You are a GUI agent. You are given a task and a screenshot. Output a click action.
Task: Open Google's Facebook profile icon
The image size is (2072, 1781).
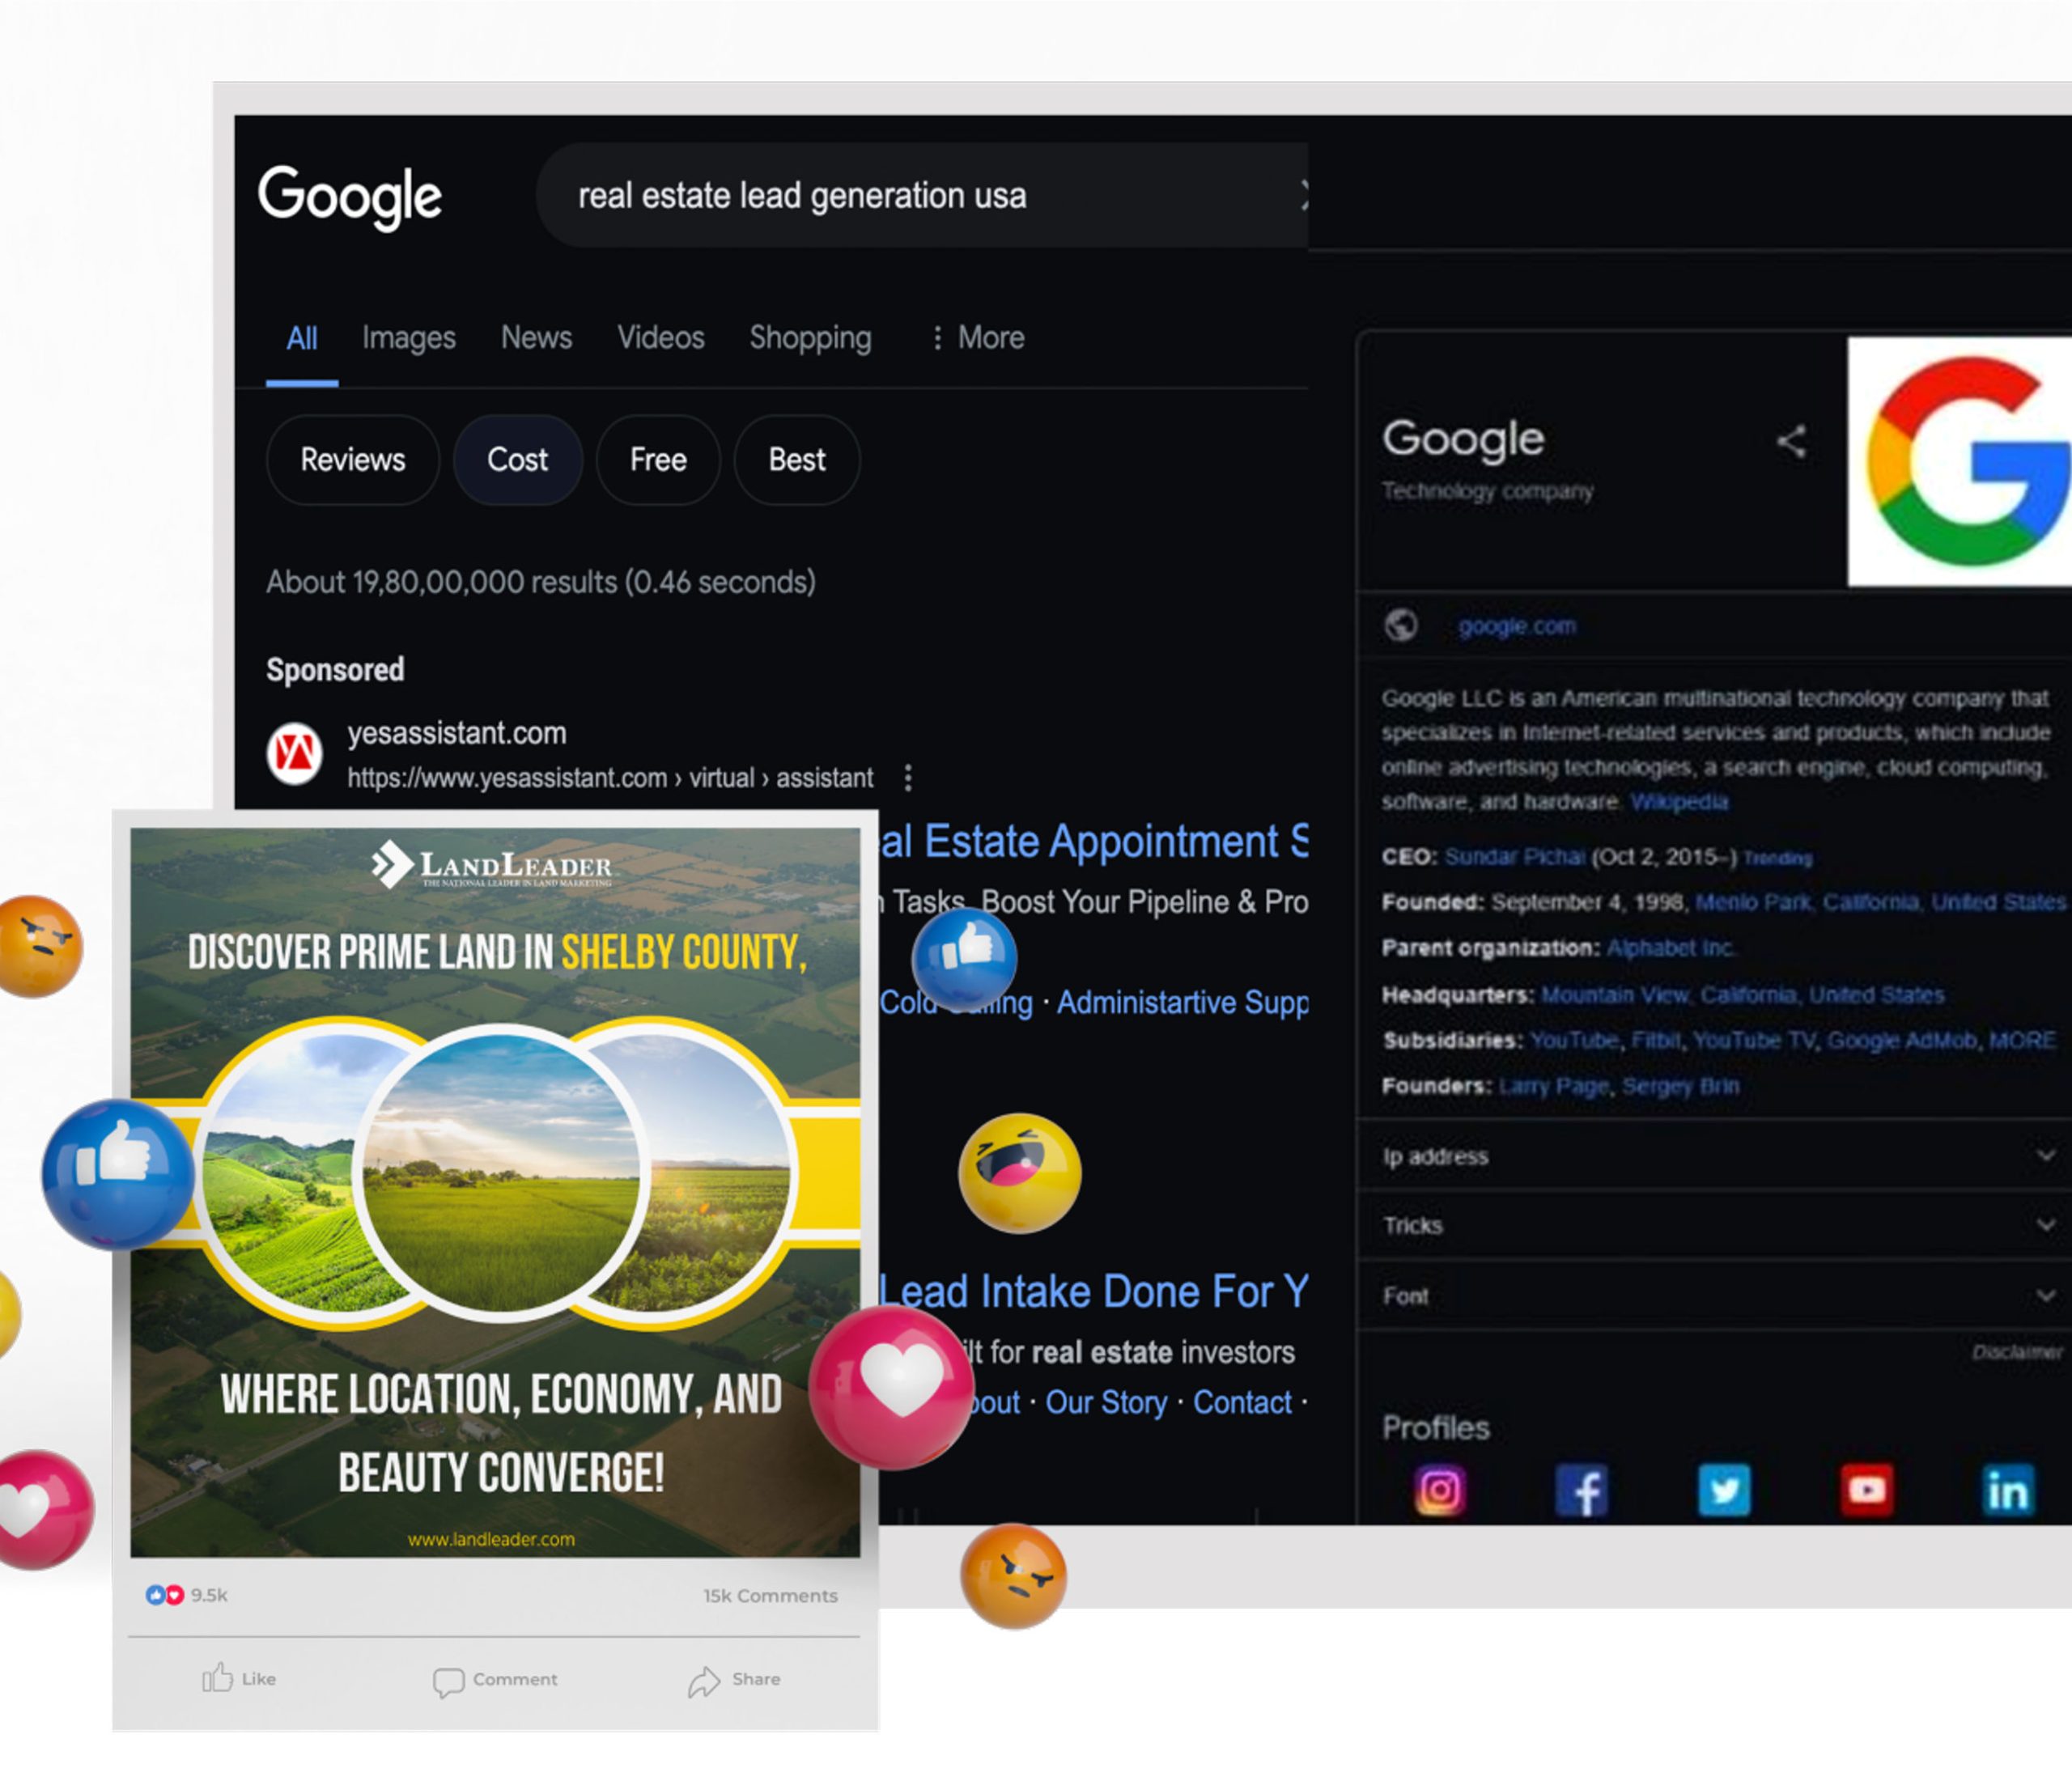tap(1582, 1490)
